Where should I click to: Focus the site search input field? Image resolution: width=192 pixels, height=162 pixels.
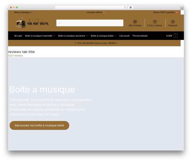(90, 23)
